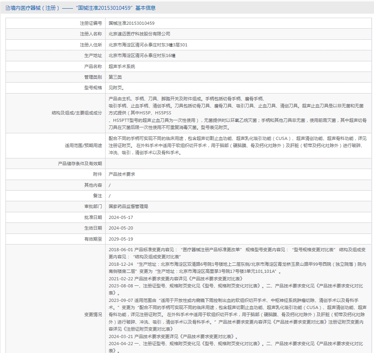Select effective date 2024-05-20

tap(121, 228)
